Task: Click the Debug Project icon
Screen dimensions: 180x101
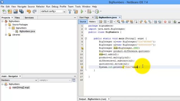Action: point(89,11)
